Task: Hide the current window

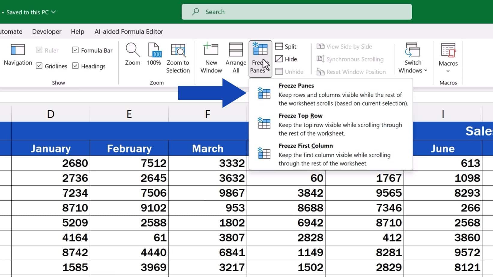Action: click(286, 59)
